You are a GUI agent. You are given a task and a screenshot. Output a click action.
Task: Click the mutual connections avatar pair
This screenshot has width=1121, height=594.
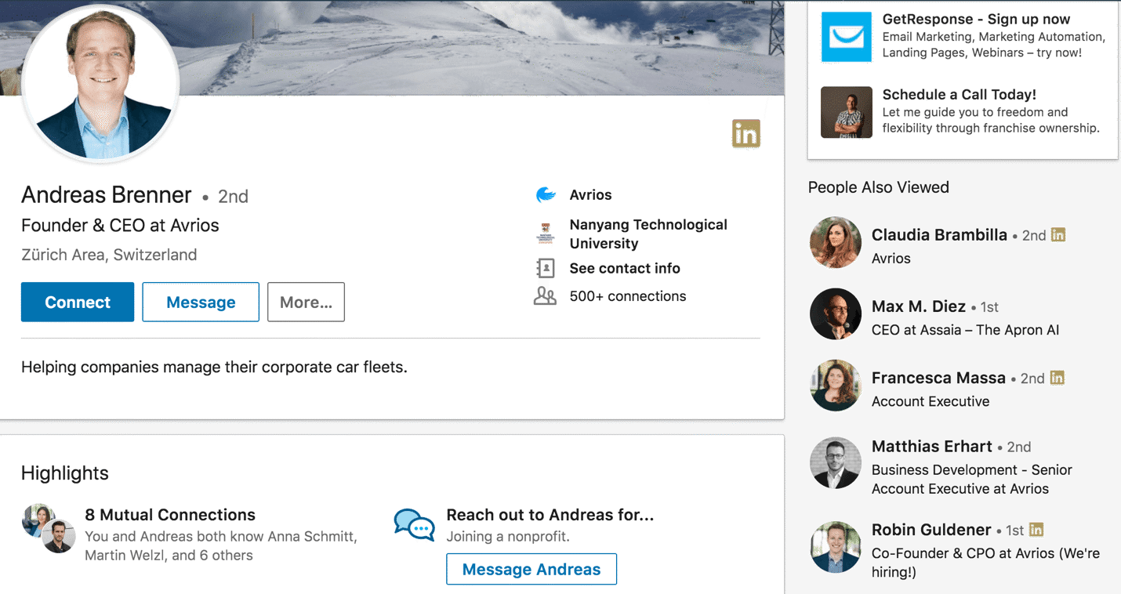coord(49,528)
